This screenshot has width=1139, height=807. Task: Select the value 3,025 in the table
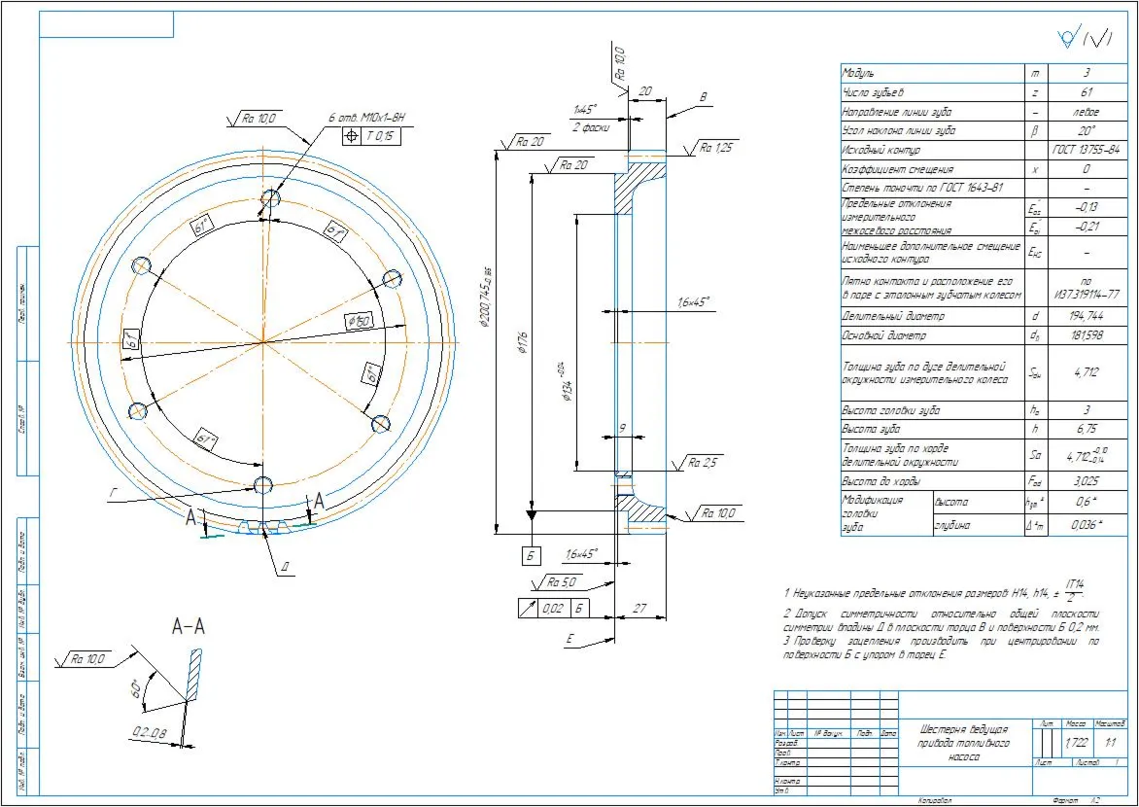pos(1087,481)
